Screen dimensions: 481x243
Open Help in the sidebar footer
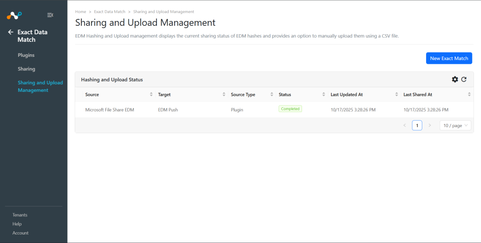[17, 224]
